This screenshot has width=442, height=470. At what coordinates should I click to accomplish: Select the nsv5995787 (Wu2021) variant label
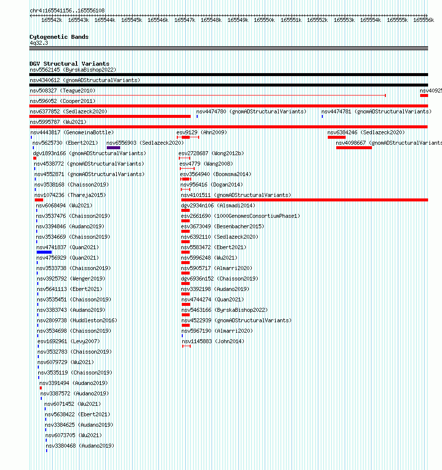pos(58,122)
